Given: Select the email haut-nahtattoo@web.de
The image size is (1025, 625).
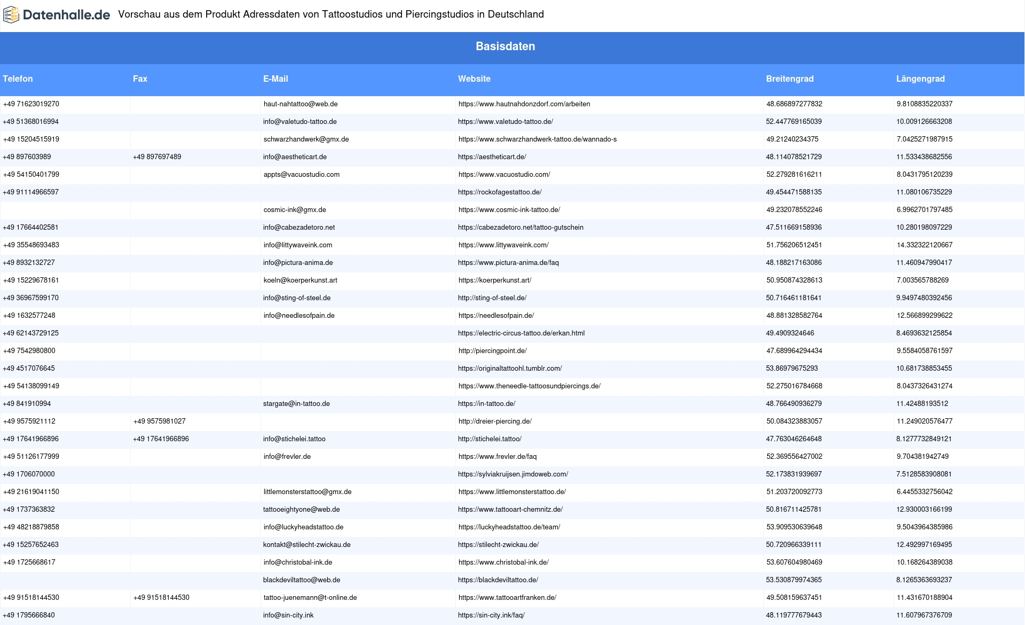Looking at the screenshot, I should (301, 104).
